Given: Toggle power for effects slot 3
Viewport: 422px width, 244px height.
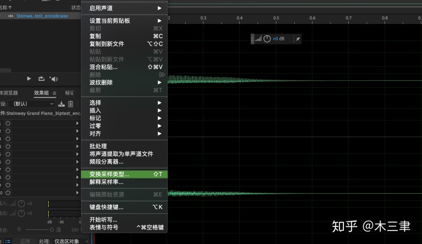Looking at the screenshot, I should (x=8, y=139).
